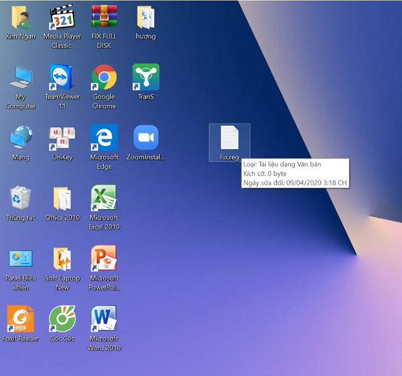Select the Thùng rác recycle bin icon
This screenshot has height=376, width=402.
pos(21,198)
